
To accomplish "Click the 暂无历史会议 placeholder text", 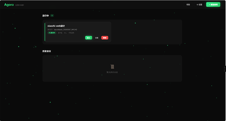I will pos(112,72).
